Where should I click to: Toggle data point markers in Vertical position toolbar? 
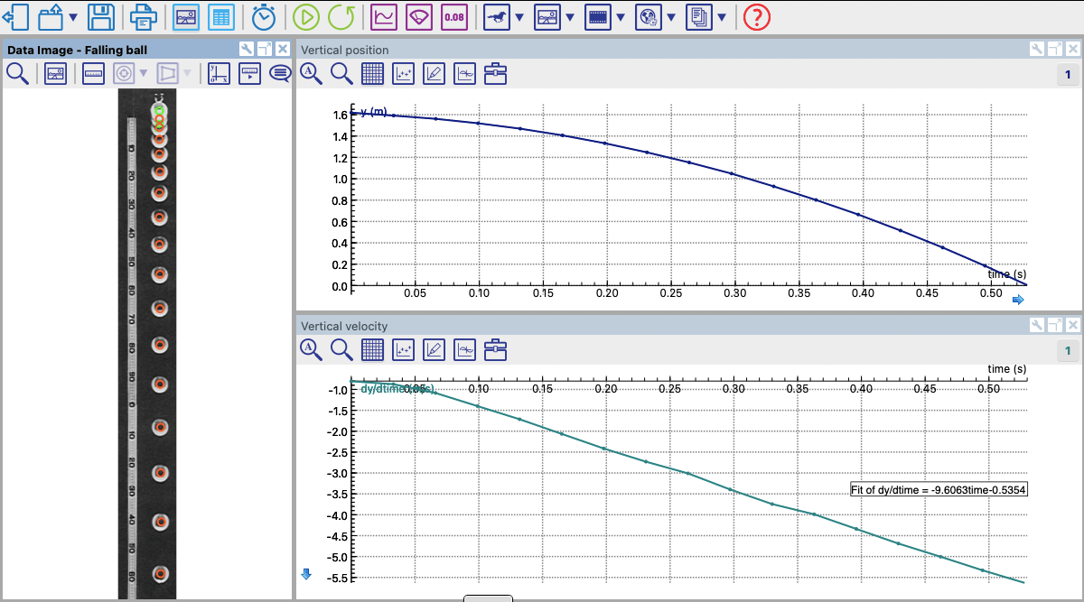(403, 74)
